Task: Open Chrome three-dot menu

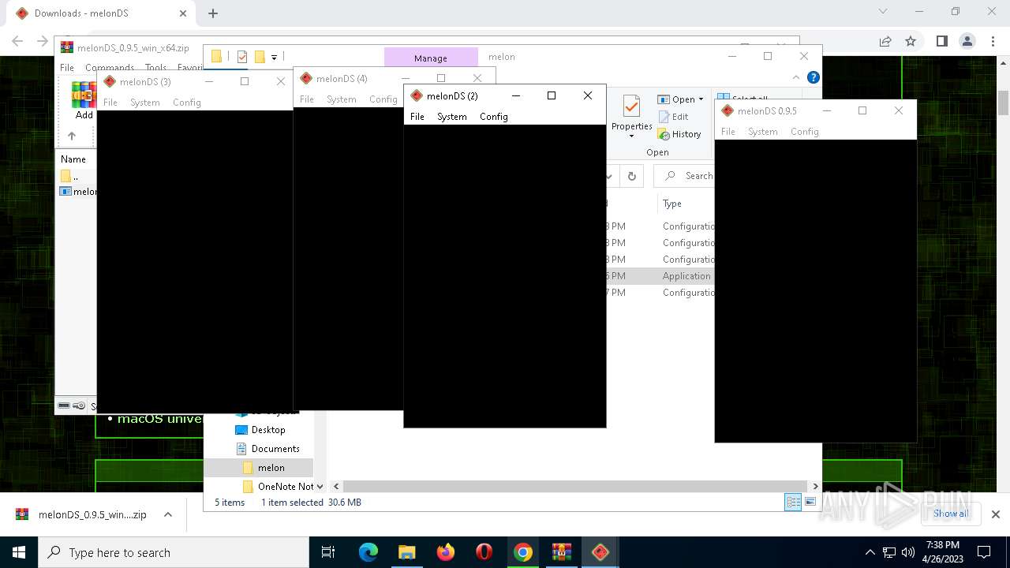Action: coord(992,41)
